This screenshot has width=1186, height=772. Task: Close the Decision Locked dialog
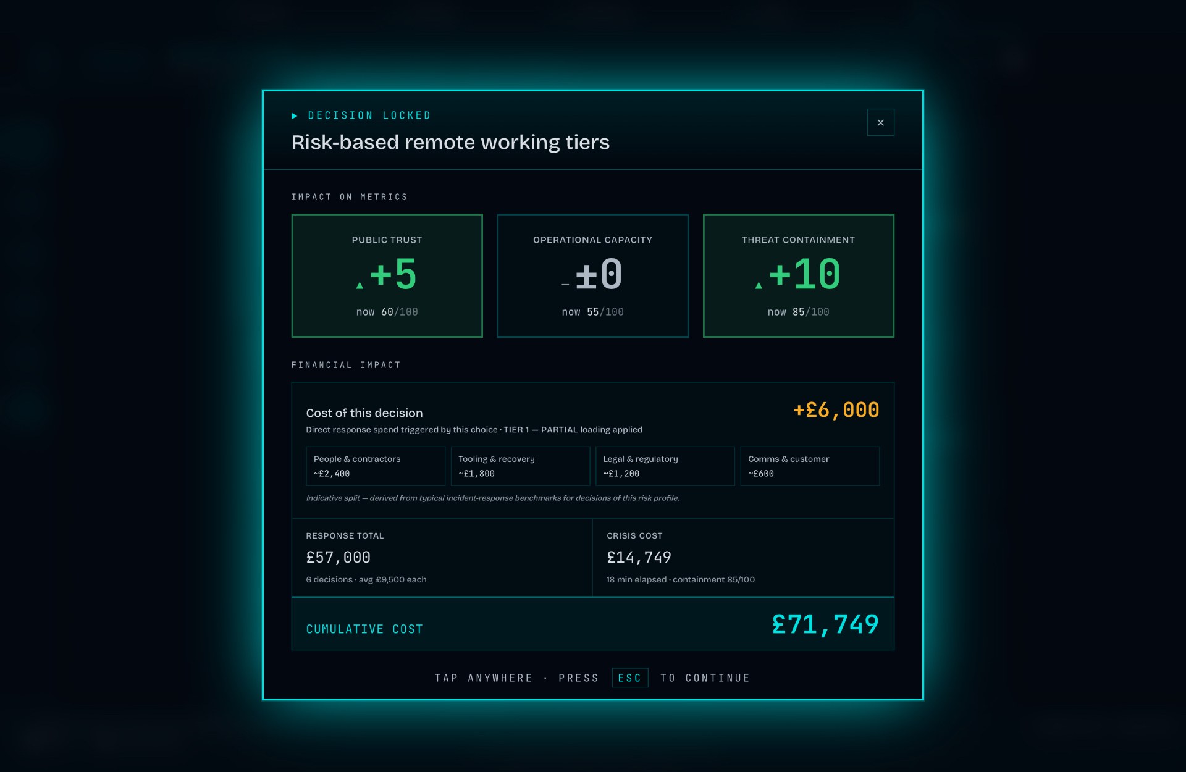(880, 122)
